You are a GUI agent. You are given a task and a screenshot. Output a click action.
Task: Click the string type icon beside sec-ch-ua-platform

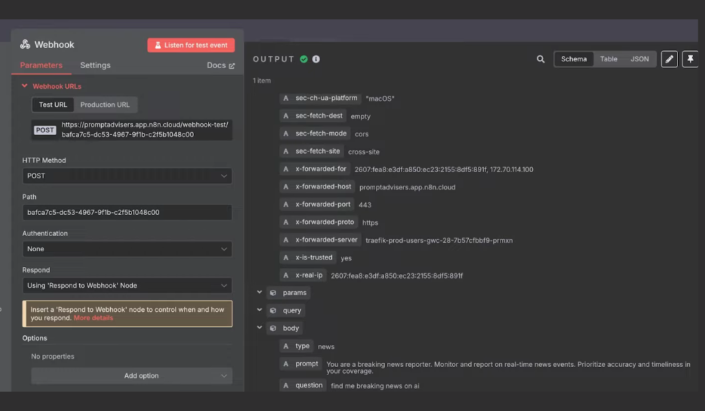click(286, 98)
